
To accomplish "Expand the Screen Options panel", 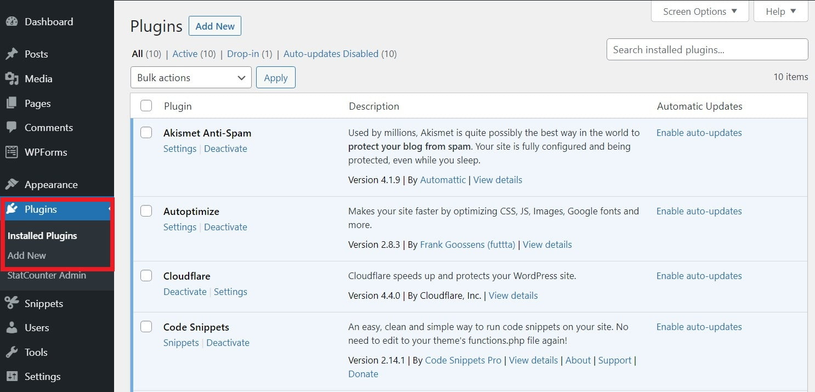I will 700,12.
